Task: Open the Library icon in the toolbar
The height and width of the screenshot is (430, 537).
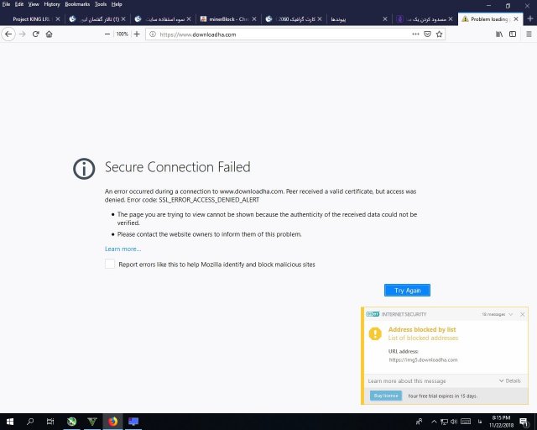Action: (x=499, y=34)
